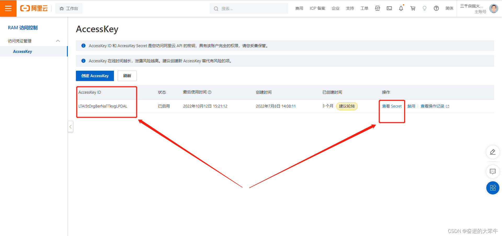Click the 状态 column header
The width and height of the screenshot is (502, 236).
coord(162,92)
